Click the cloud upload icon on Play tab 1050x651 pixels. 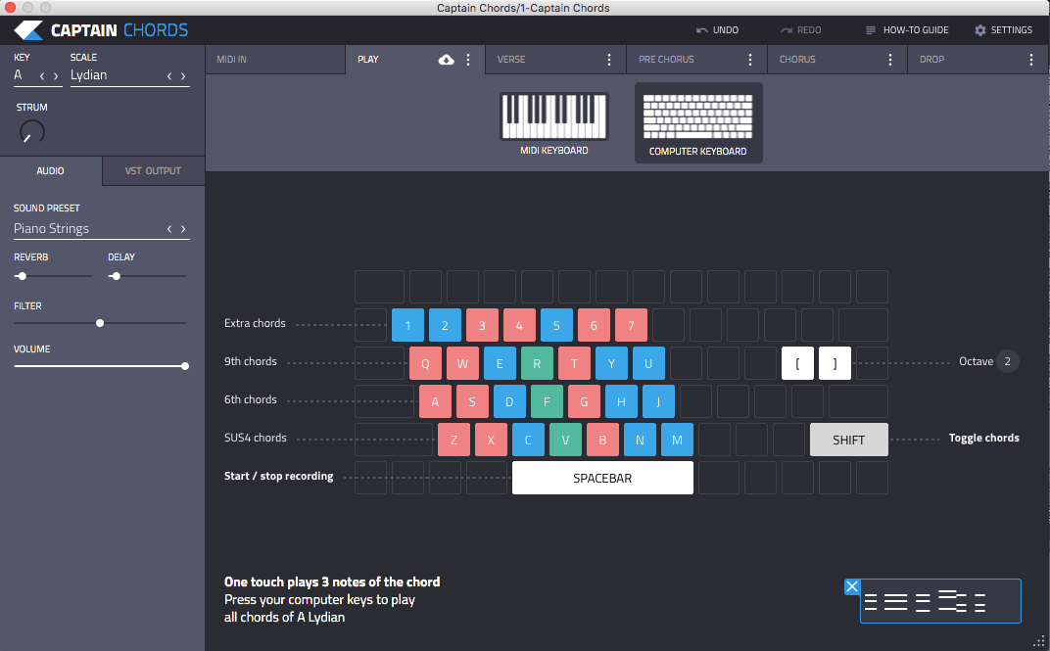click(446, 60)
